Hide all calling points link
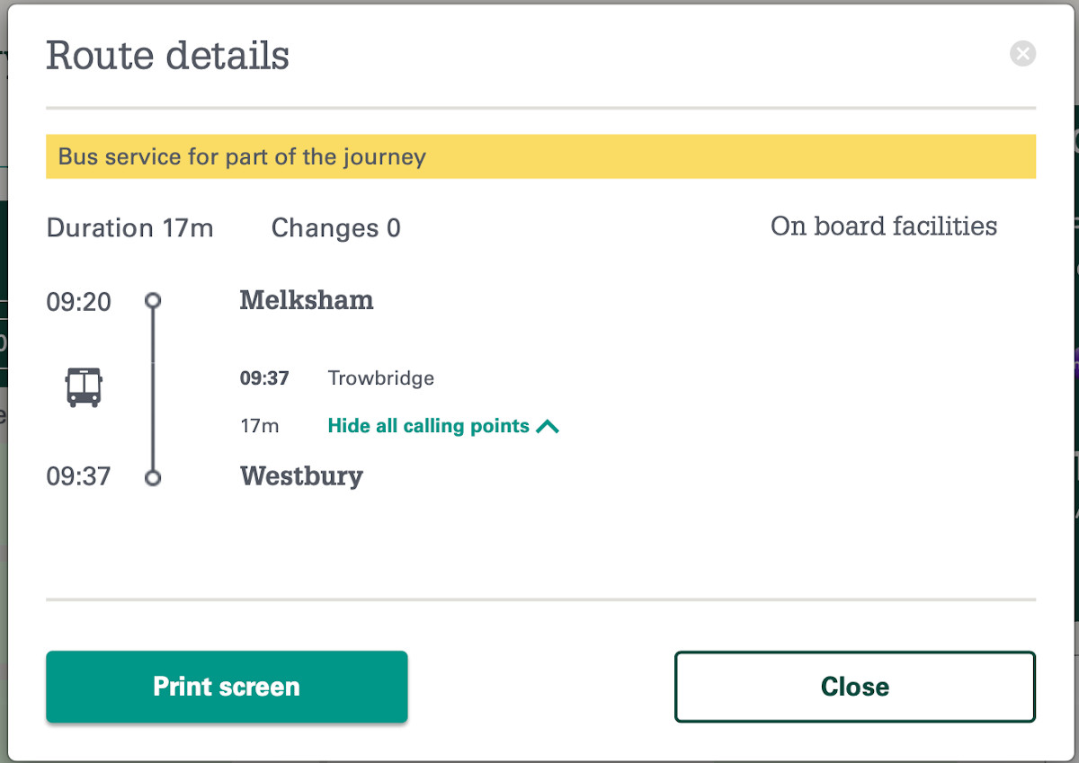The width and height of the screenshot is (1079, 763). (x=429, y=426)
